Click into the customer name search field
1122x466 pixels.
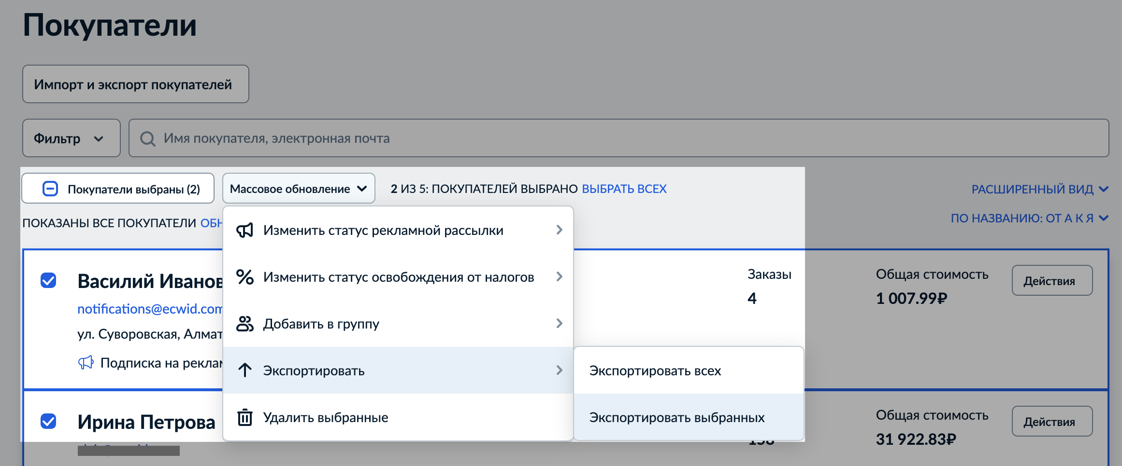619,138
